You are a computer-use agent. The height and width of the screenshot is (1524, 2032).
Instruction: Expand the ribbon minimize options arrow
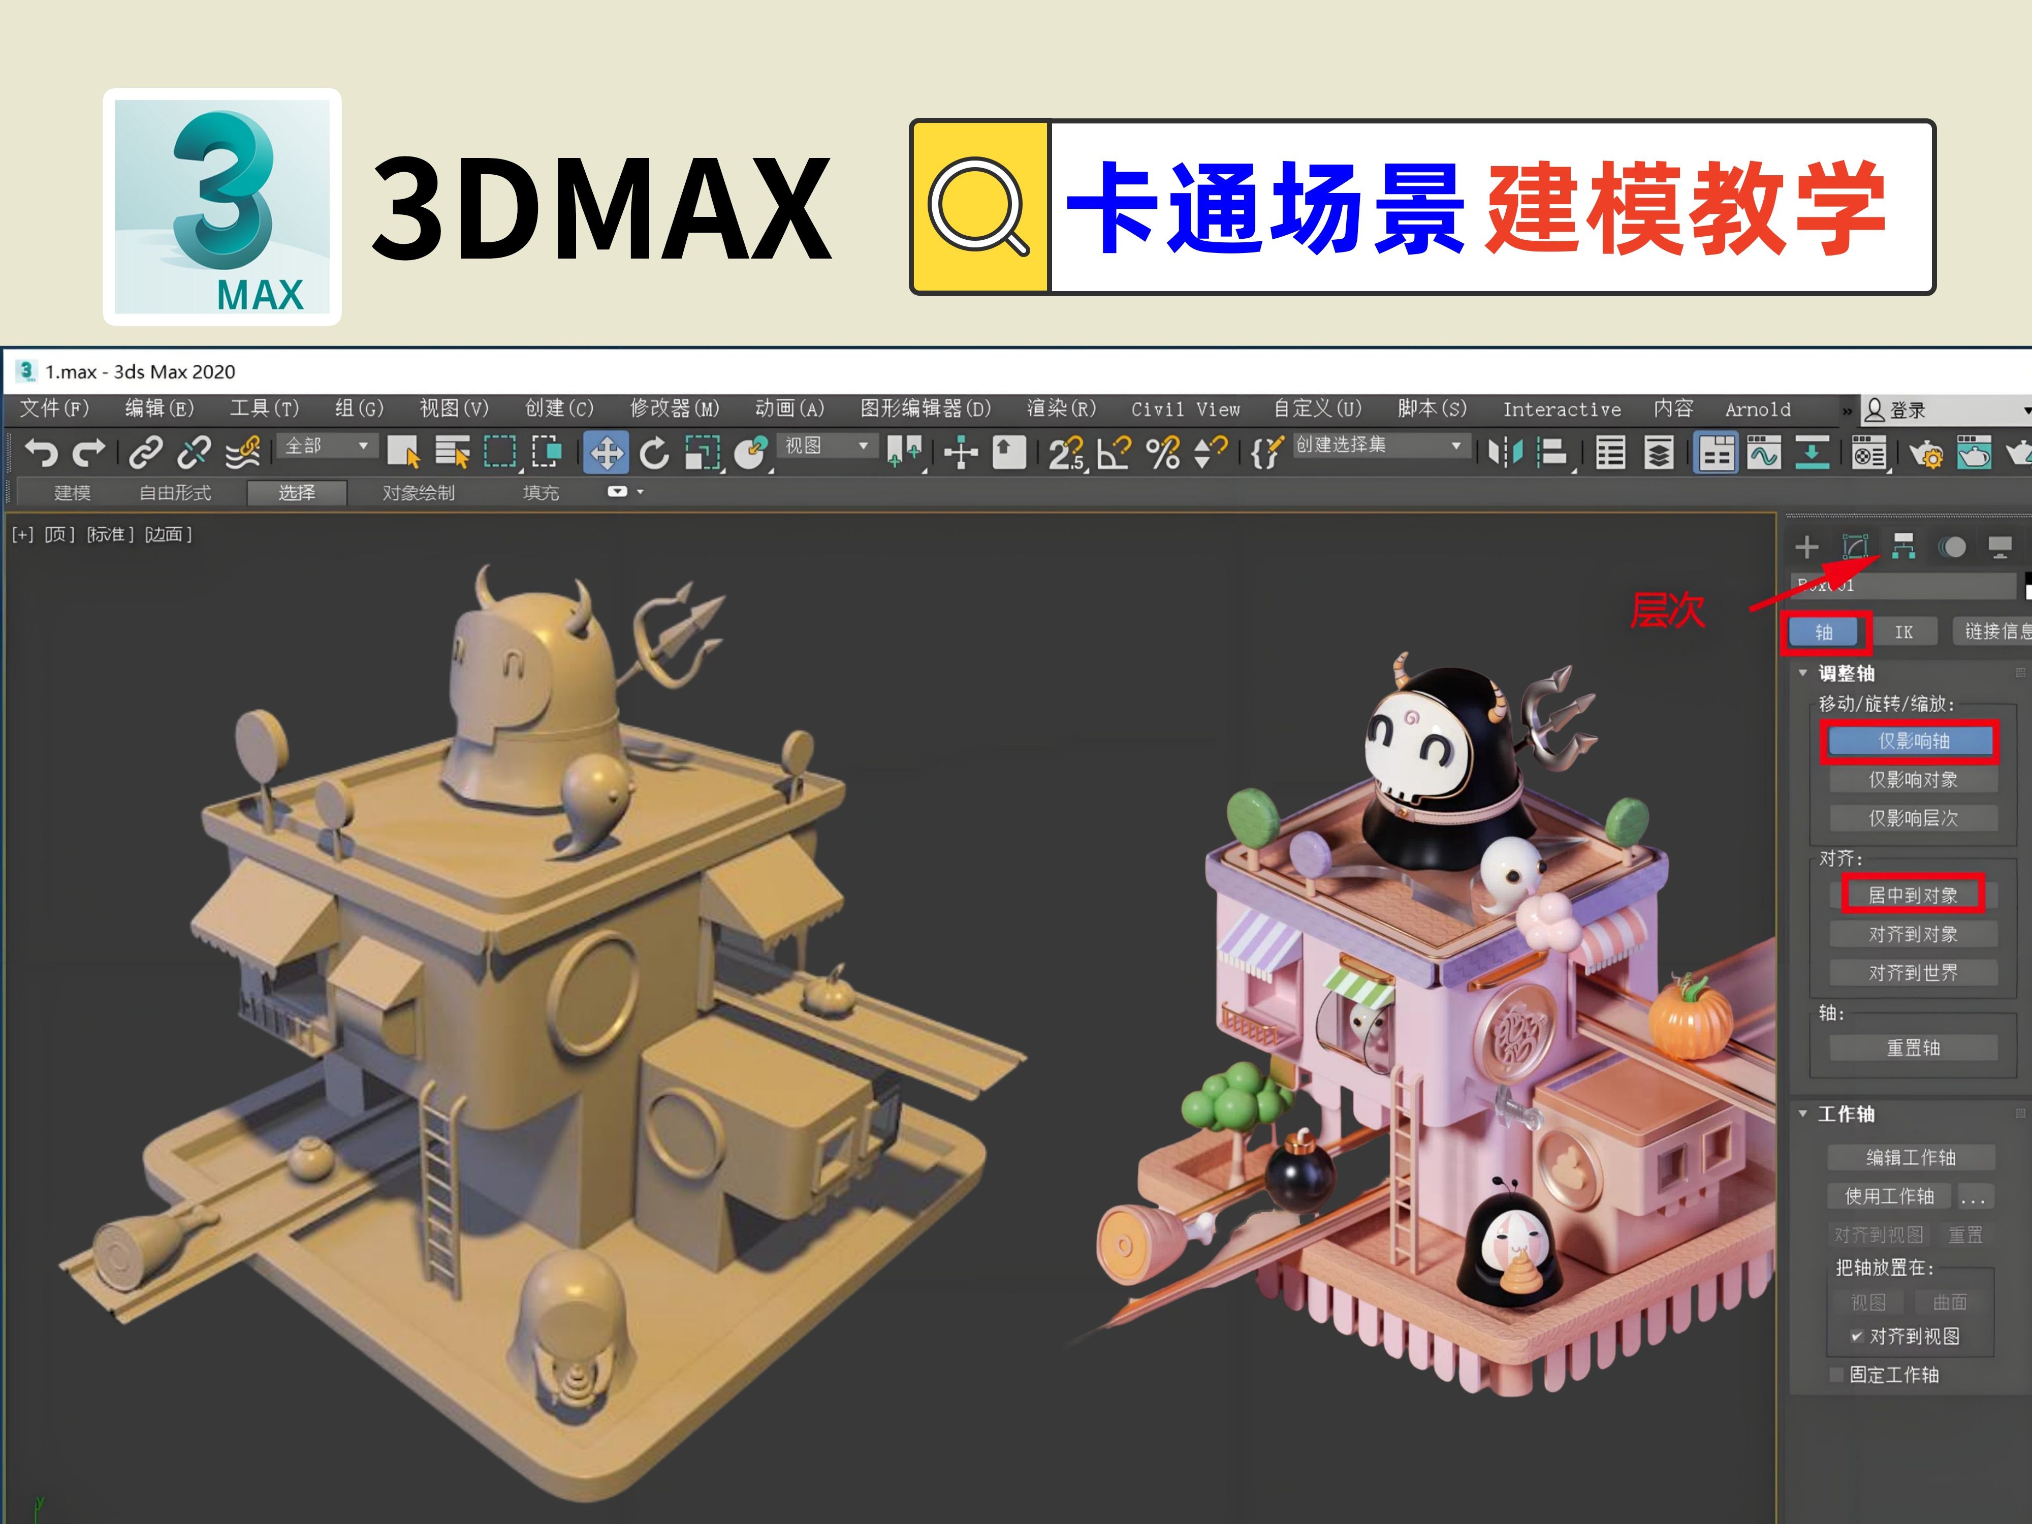(640, 491)
